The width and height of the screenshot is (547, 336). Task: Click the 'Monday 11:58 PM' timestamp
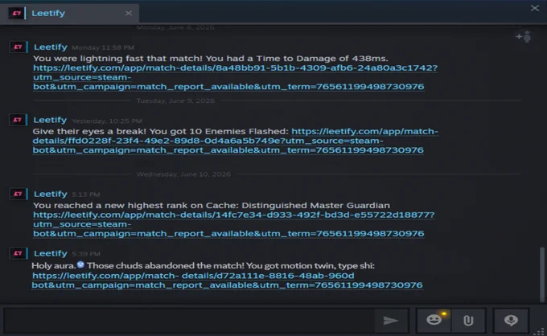click(103, 47)
